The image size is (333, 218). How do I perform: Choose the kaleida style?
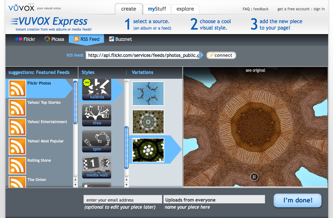click(97, 89)
